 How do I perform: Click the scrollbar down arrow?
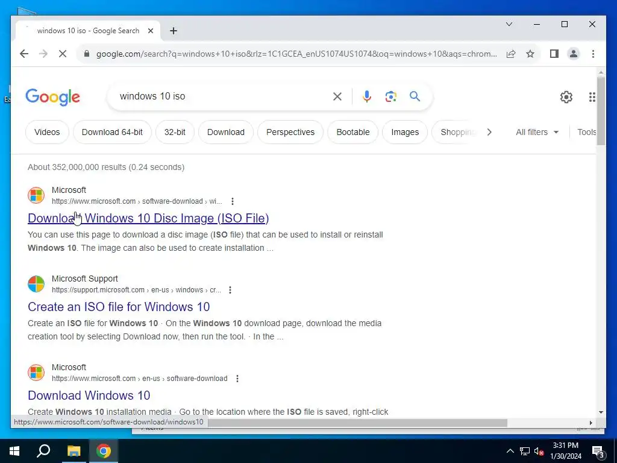(601, 412)
